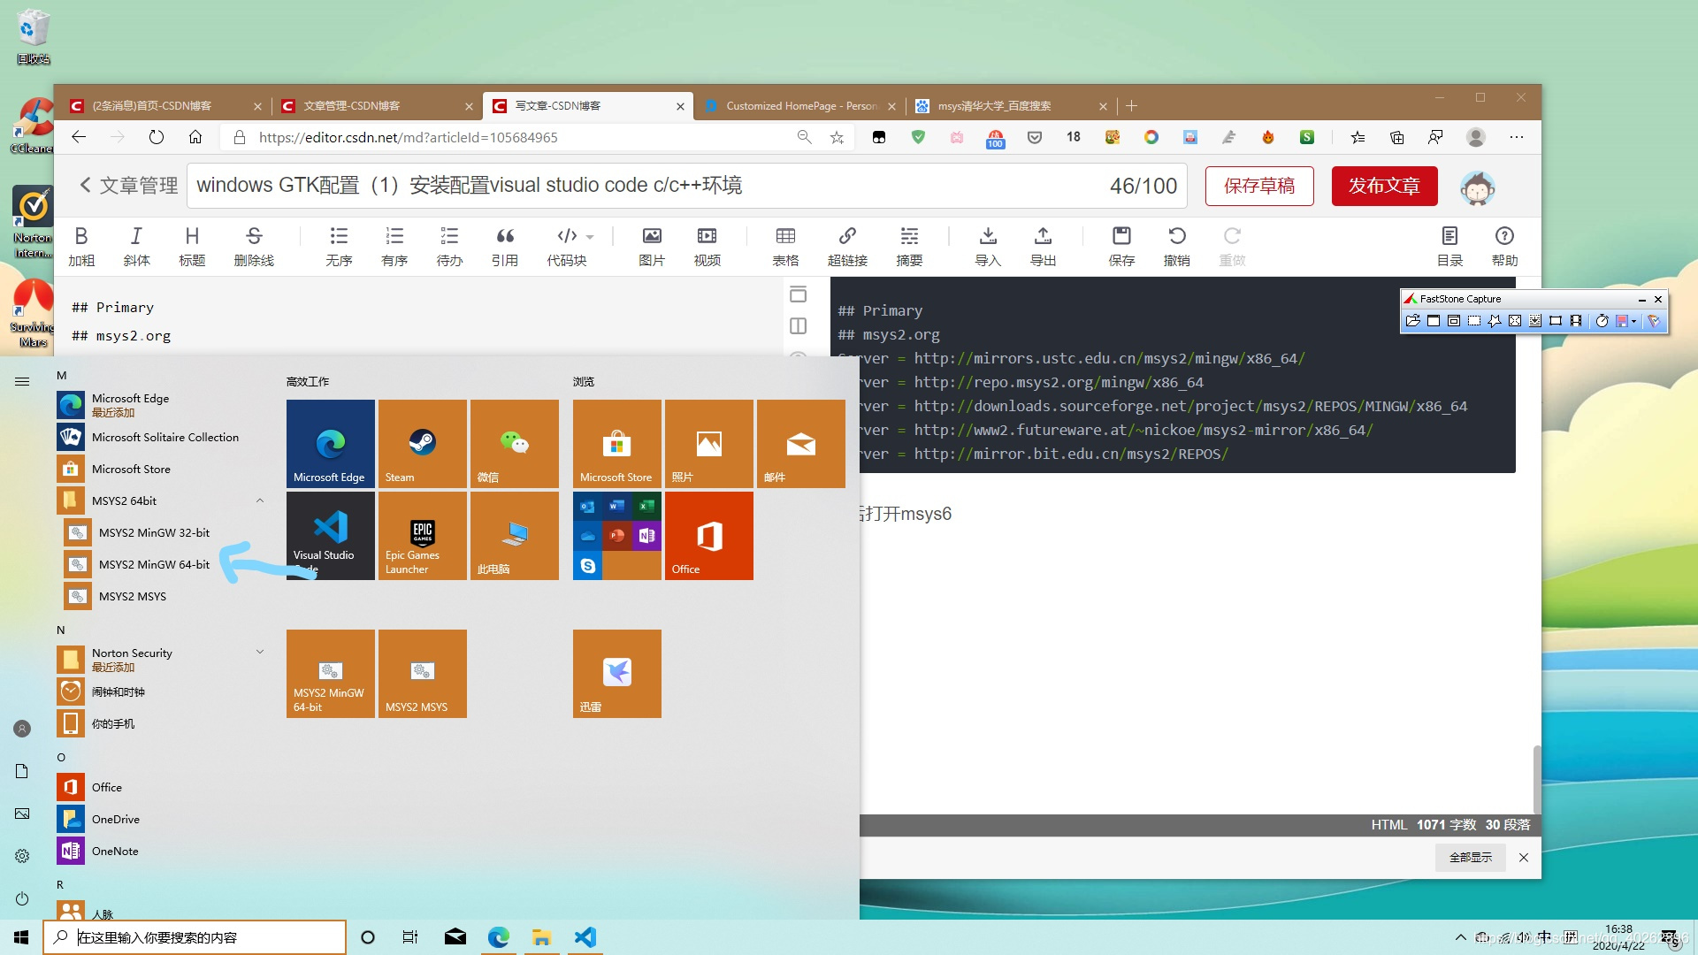
Task: Insert a to-do list (待办)
Action: point(449,246)
